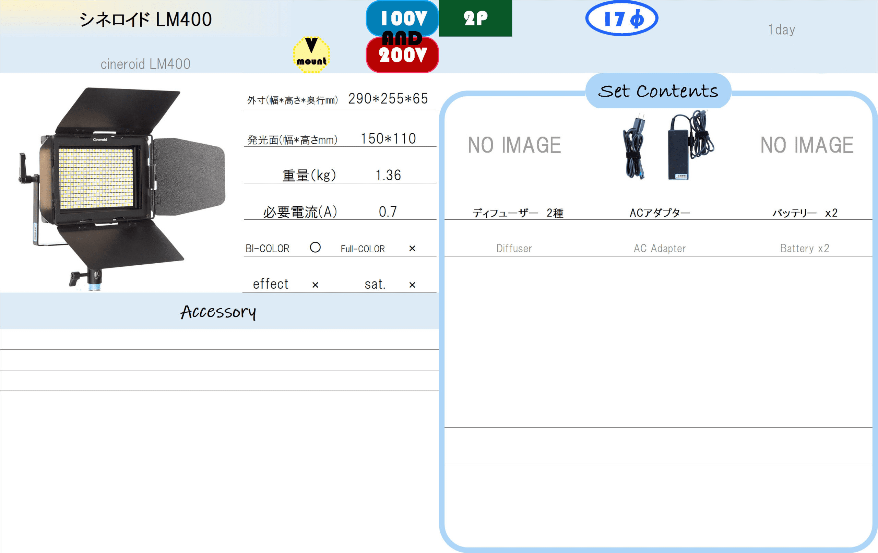The width and height of the screenshot is (878, 553).
Task: Click the blue 100V badge
Action: click(x=402, y=17)
